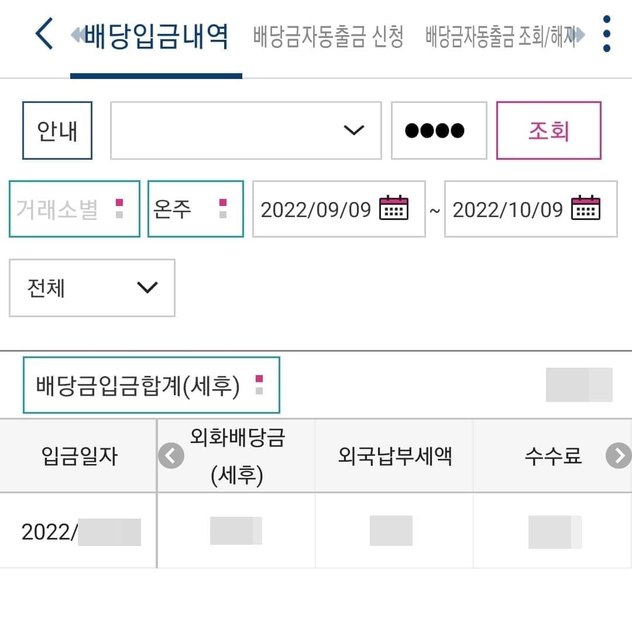Open the start date calendar picker icon
The image size is (632, 632).
coord(394,208)
